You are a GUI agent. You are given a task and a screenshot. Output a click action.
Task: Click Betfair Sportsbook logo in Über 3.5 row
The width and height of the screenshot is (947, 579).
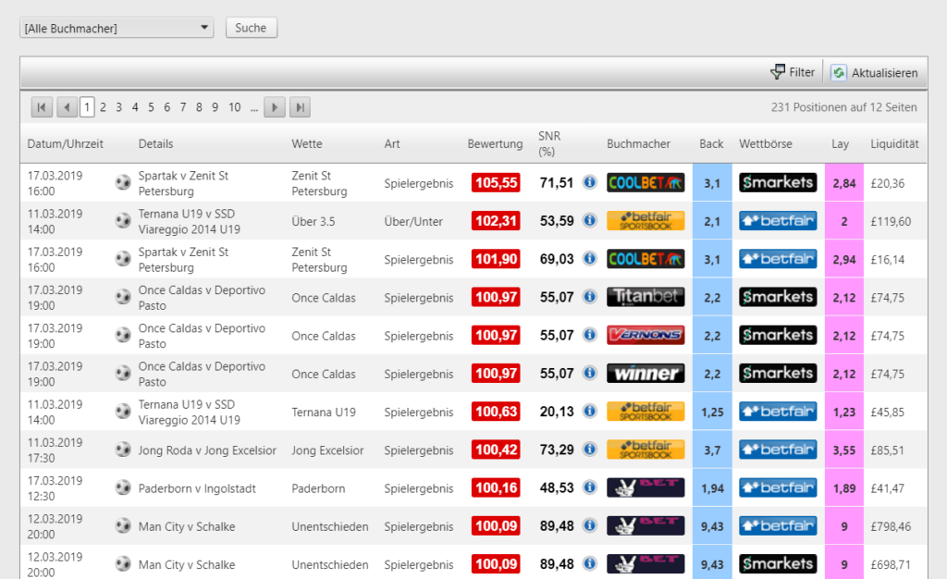(x=646, y=220)
